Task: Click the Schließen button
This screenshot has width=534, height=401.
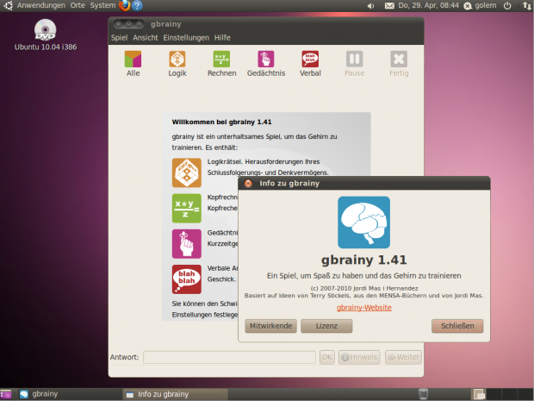Action: click(457, 326)
